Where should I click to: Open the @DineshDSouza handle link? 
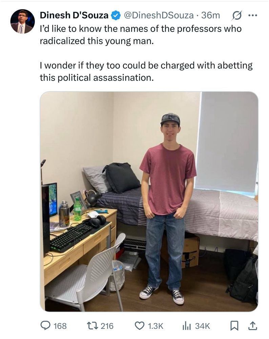tap(159, 15)
